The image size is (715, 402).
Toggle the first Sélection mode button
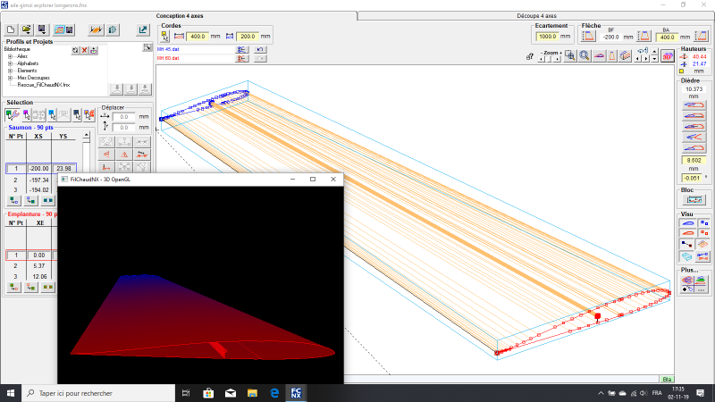[13, 114]
